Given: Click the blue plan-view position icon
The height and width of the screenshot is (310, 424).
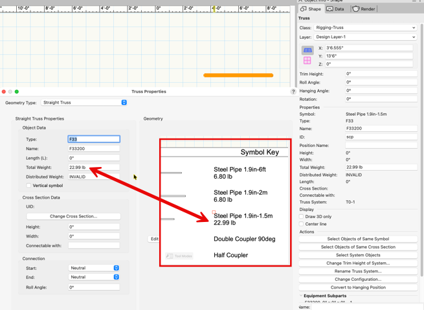Looking at the screenshot, I should [x=307, y=50].
